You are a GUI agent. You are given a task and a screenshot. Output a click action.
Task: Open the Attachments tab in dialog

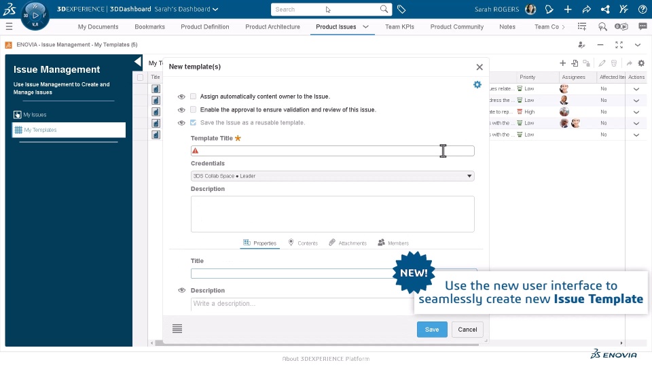(x=348, y=243)
